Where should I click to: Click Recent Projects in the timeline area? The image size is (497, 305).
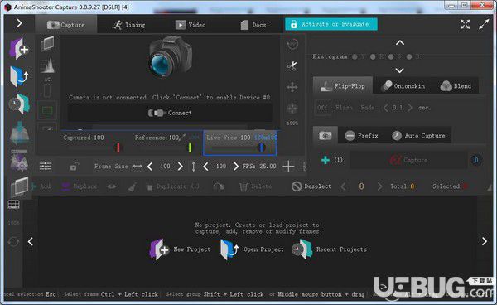[x=329, y=249]
